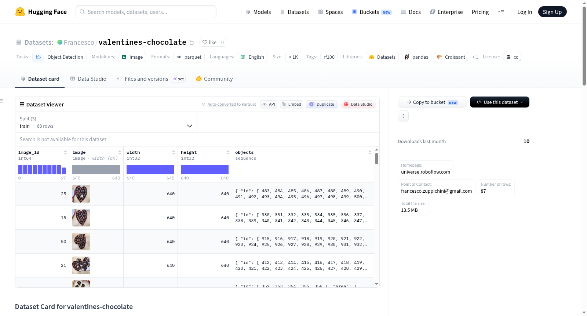
Task: Open the Use this dataset dropdown
Action: (x=499, y=102)
